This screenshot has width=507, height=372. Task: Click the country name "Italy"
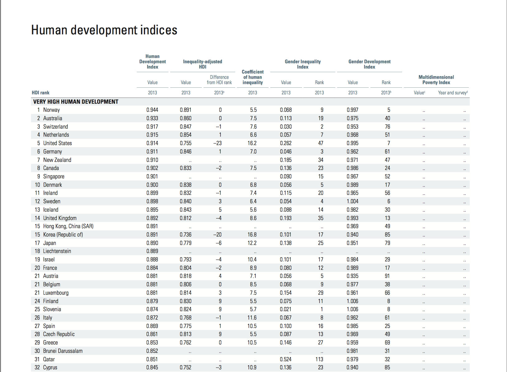point(48,318)
